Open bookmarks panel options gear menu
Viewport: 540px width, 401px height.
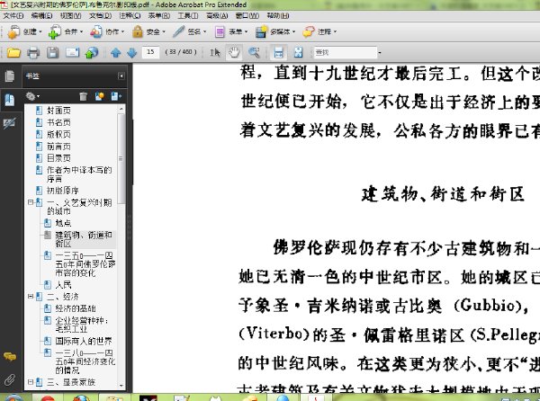point(32,96)
